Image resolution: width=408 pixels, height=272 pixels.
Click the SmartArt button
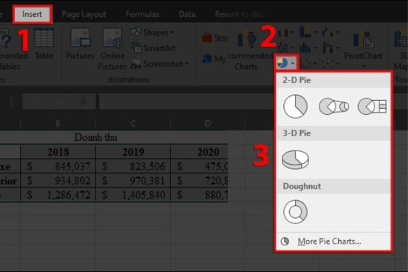pos(155,48)
